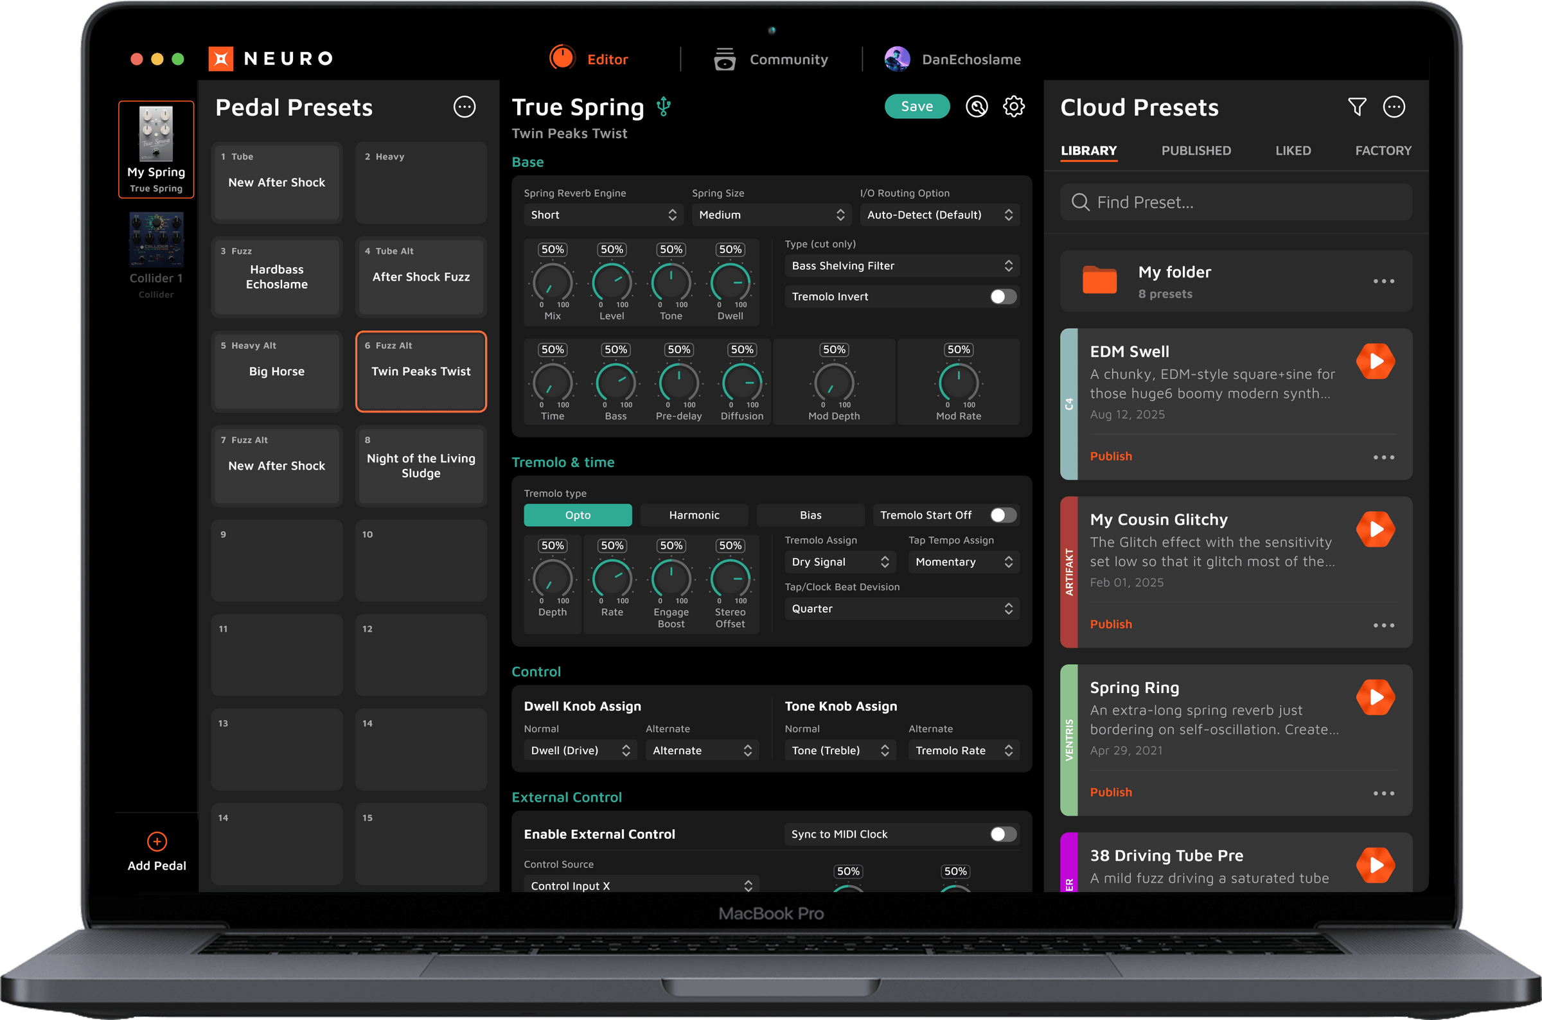Select empty preset slot 9
The image size is (1542, 1020).
[276, 561]
